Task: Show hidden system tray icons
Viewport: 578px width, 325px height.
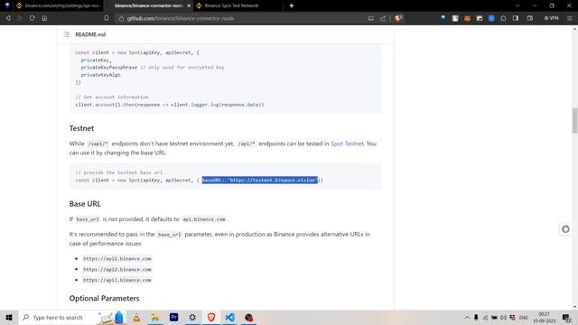Action: click(x=467, y=317)
